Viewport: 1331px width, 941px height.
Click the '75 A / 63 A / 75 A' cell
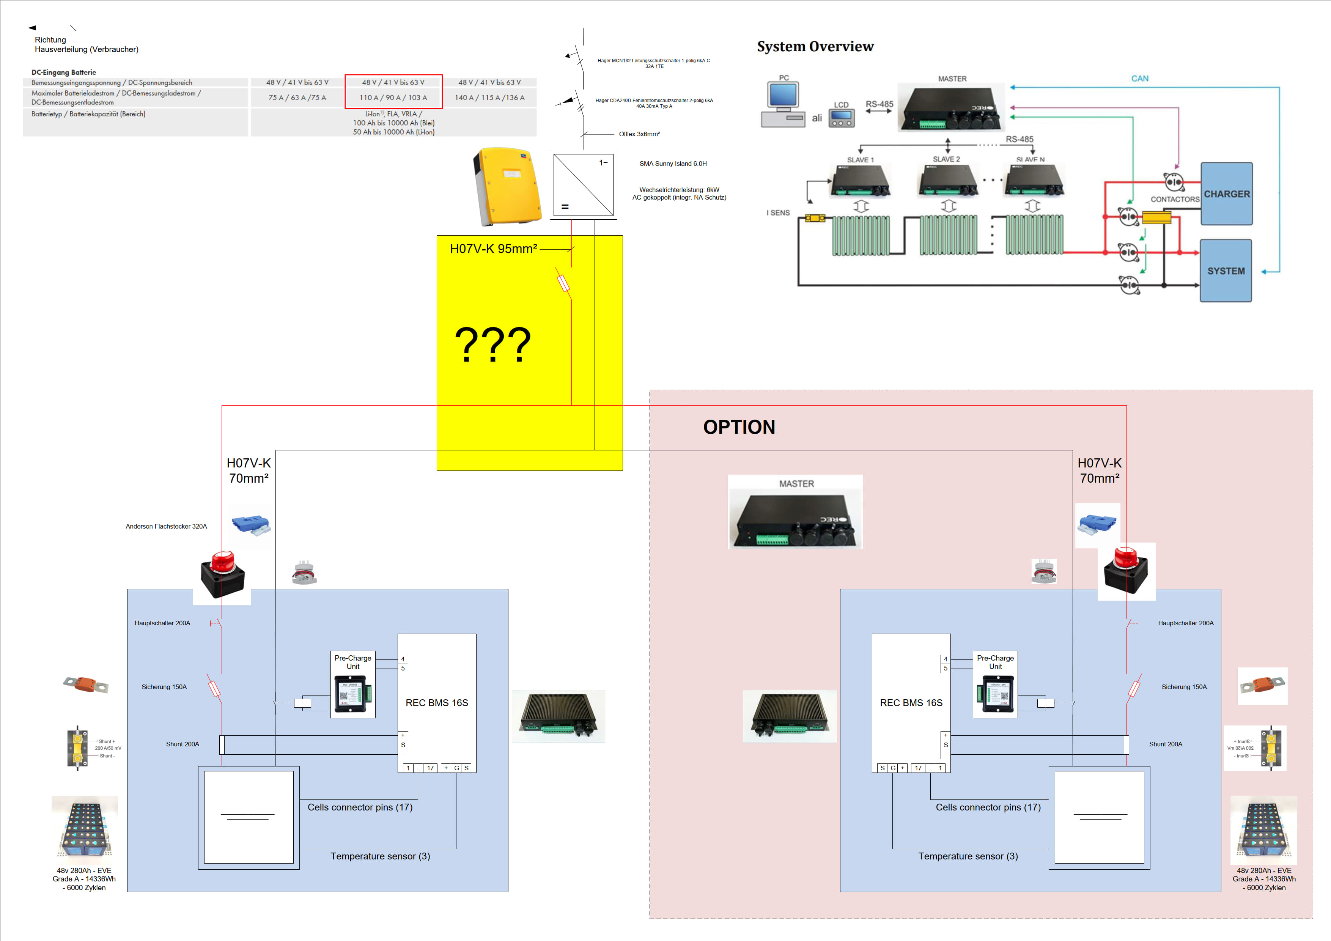[x=297, y=98]
